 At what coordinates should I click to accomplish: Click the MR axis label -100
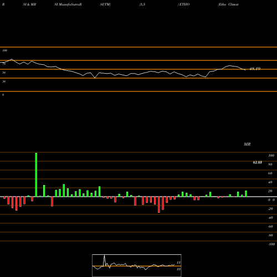[x=271, y=244]
